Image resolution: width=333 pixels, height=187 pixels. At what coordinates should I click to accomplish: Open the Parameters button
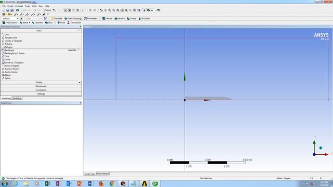click(91, 19)
